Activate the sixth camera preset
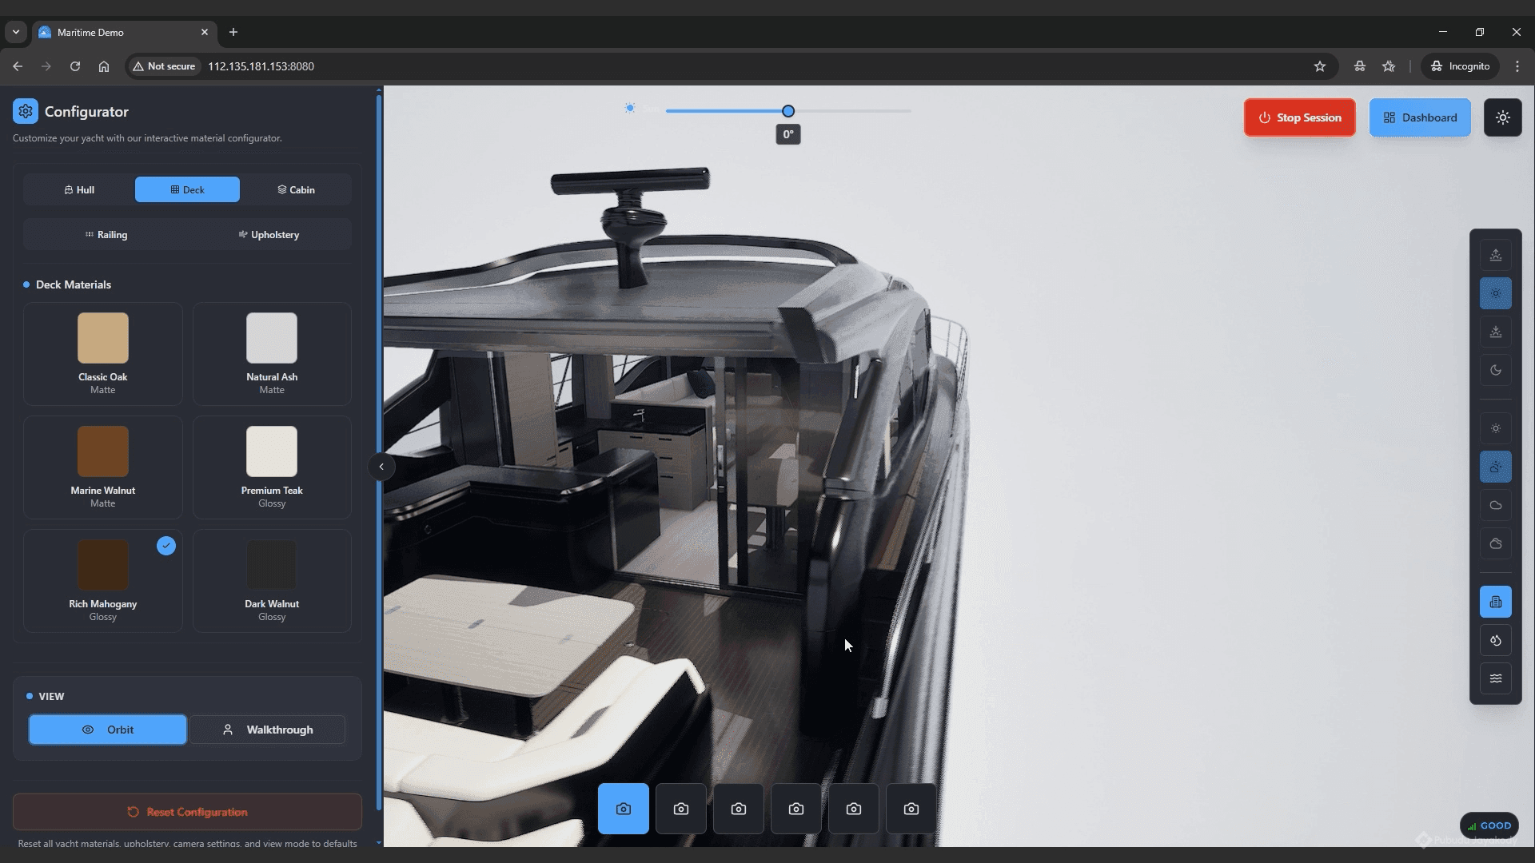Image resolution: width=1535 pixels, height=863 pixels. (911, 809)
